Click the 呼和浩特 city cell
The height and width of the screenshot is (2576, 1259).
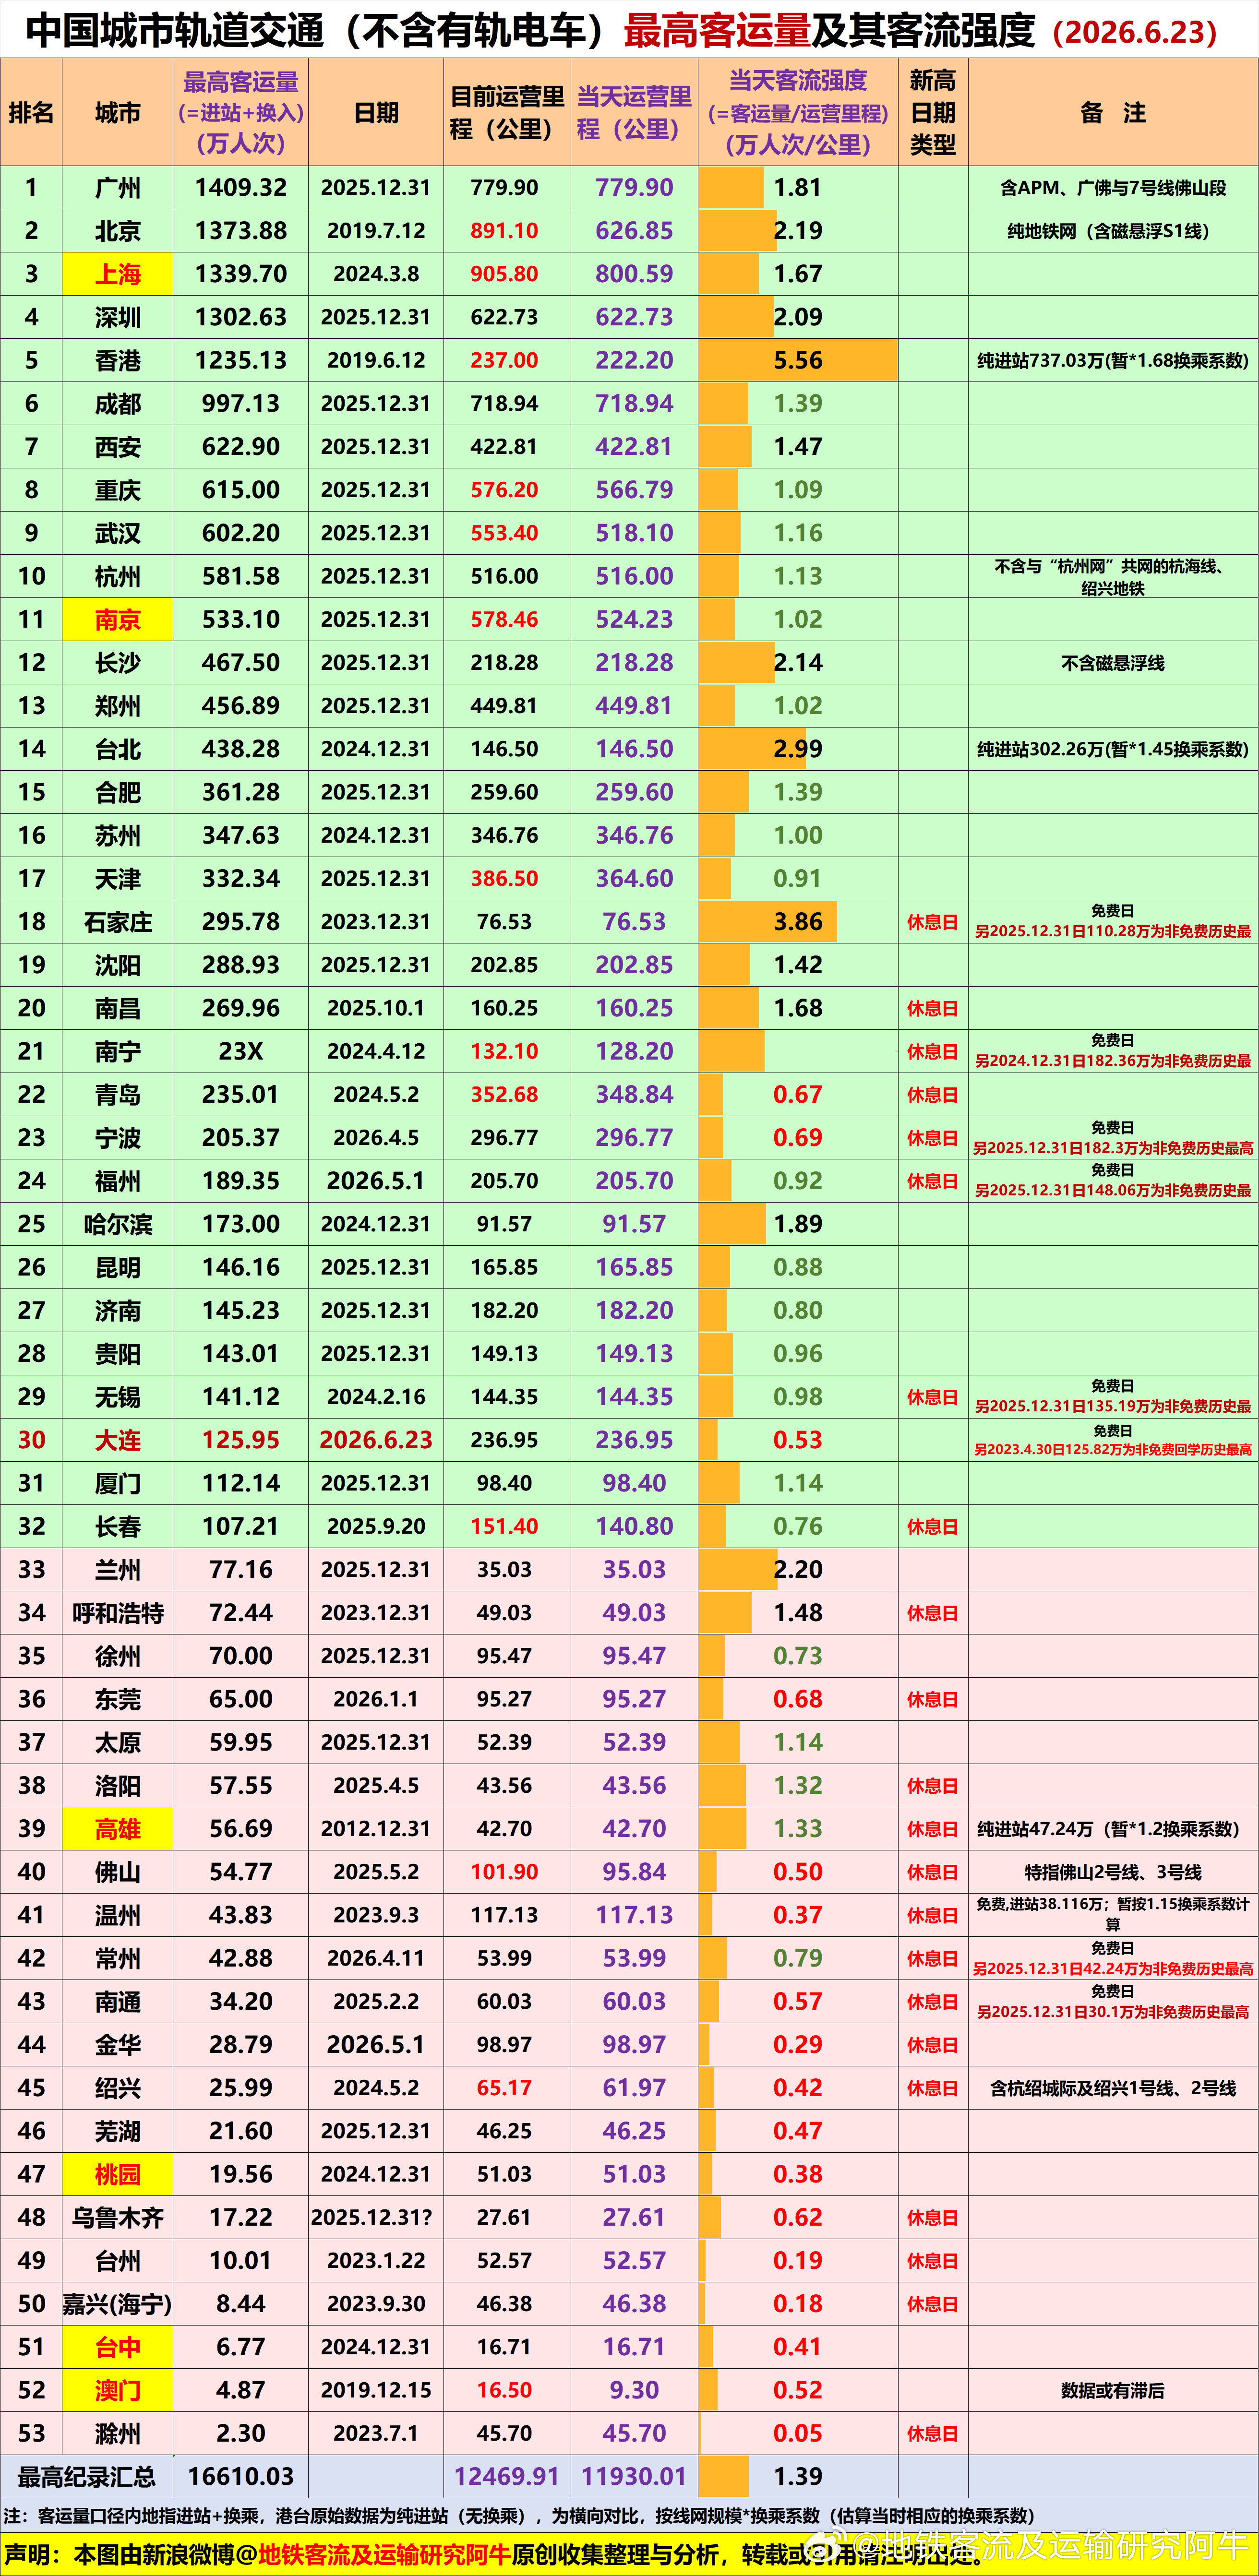[x=118, y=1613]
